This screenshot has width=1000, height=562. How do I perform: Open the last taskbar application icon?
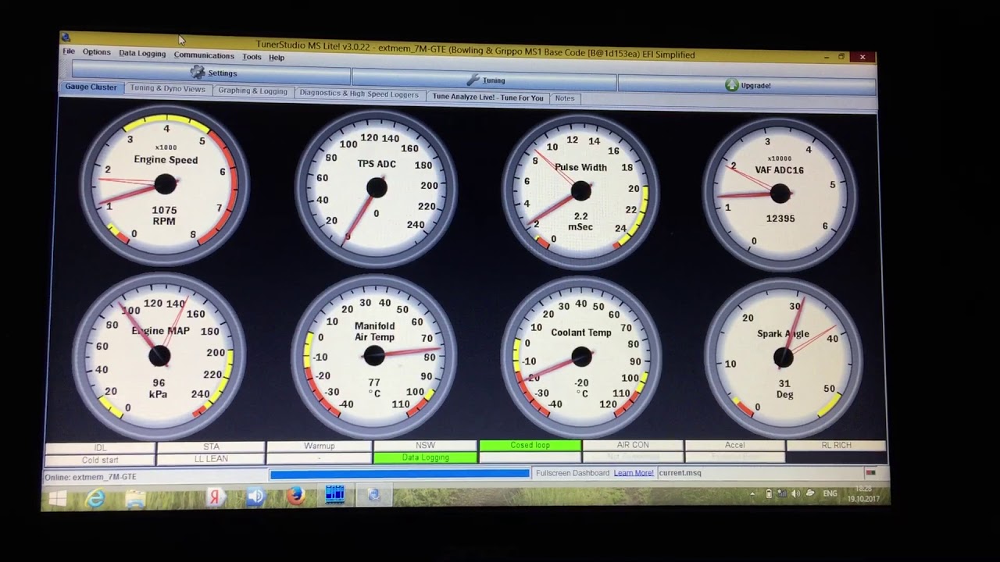(x=374, y=495)
